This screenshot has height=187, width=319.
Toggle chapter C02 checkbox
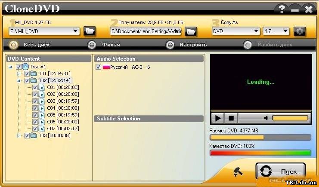(x=35, y=94)
